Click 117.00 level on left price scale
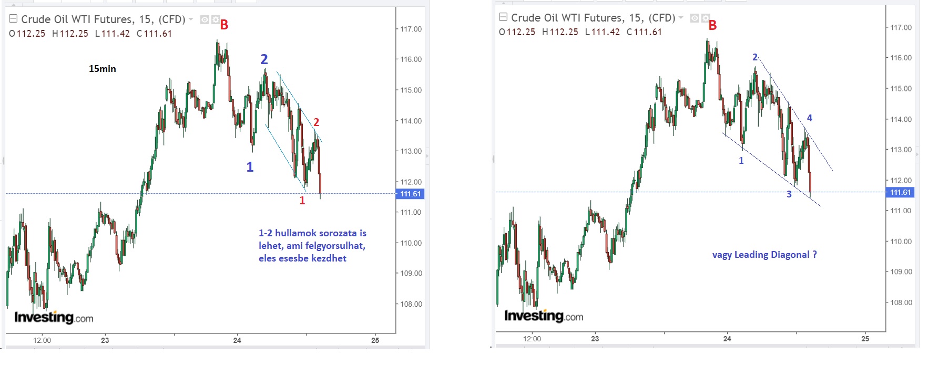939x366 pixels. click(x=411, y=29)
